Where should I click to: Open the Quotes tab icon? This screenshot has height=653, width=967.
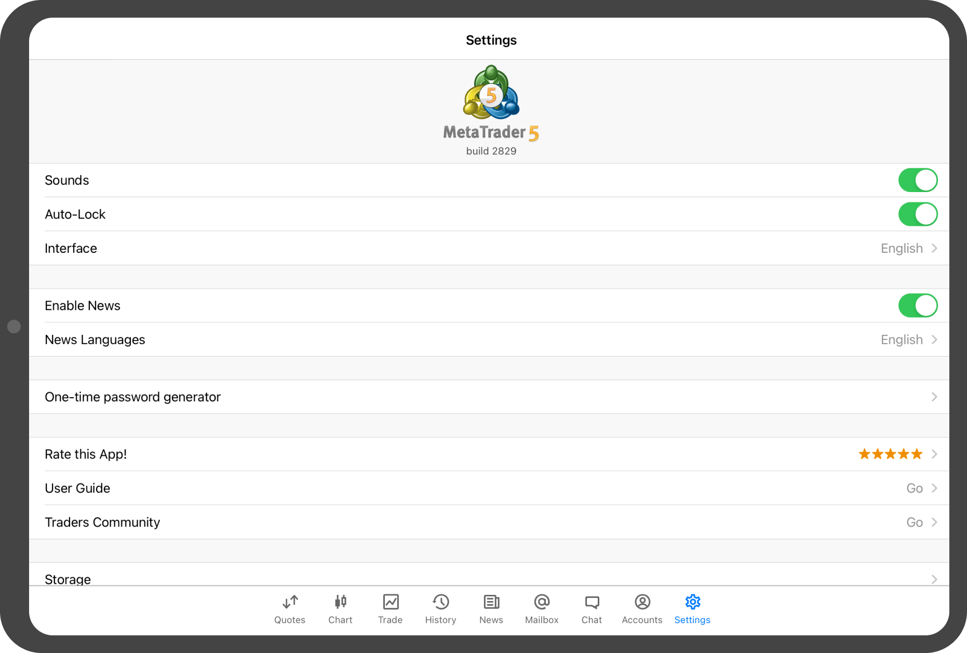tap(290, 602)
